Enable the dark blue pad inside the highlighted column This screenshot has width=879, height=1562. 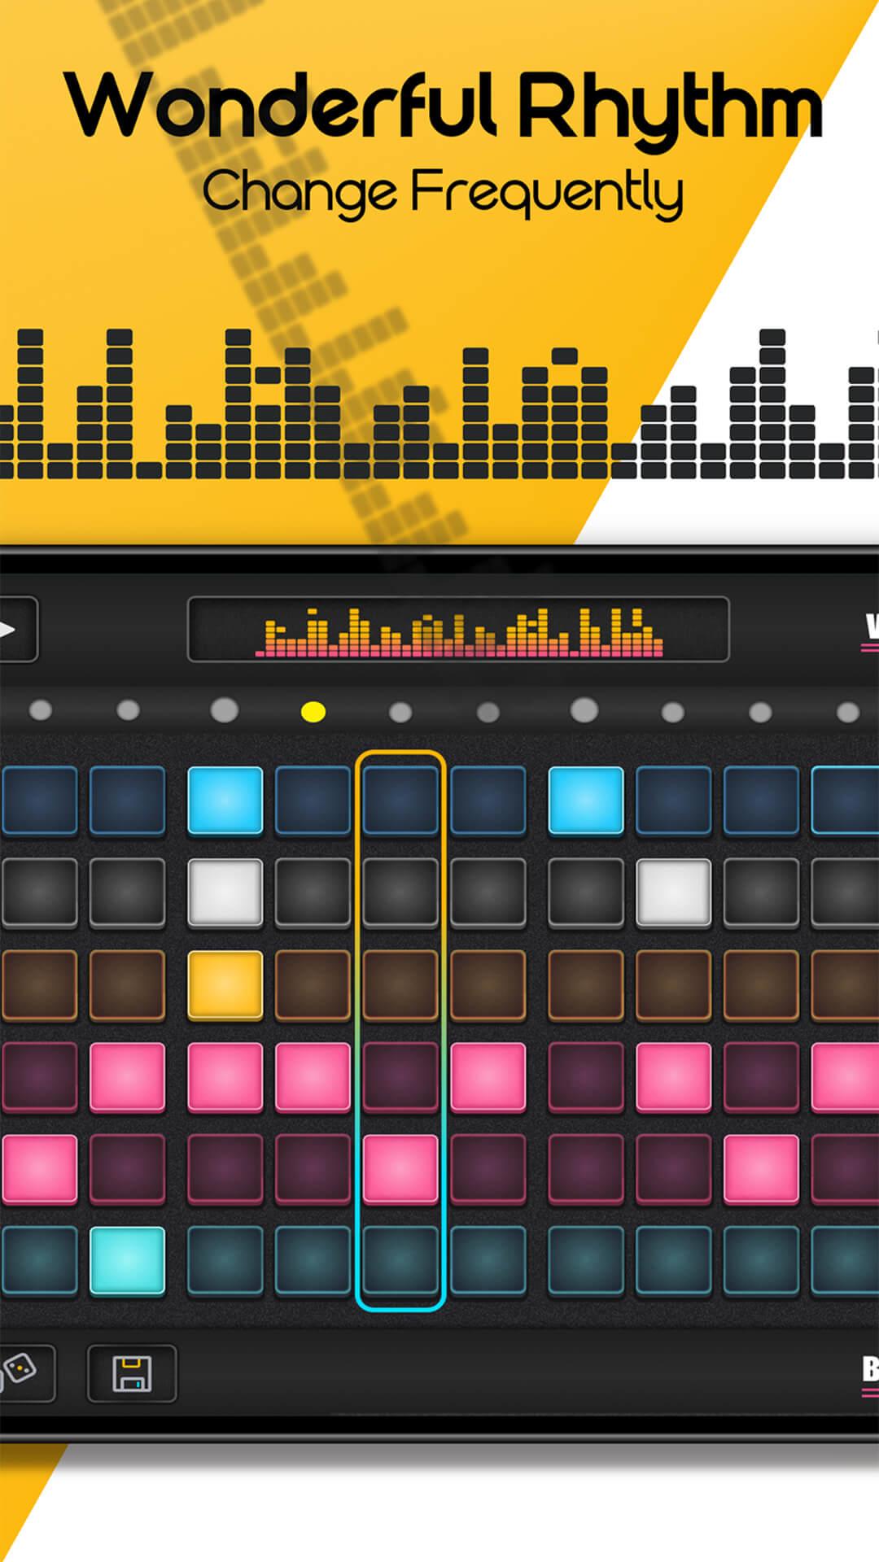(400, 801)
